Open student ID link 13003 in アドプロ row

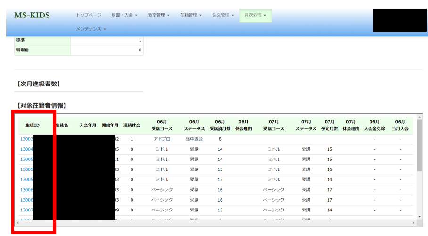pos(26,139)
